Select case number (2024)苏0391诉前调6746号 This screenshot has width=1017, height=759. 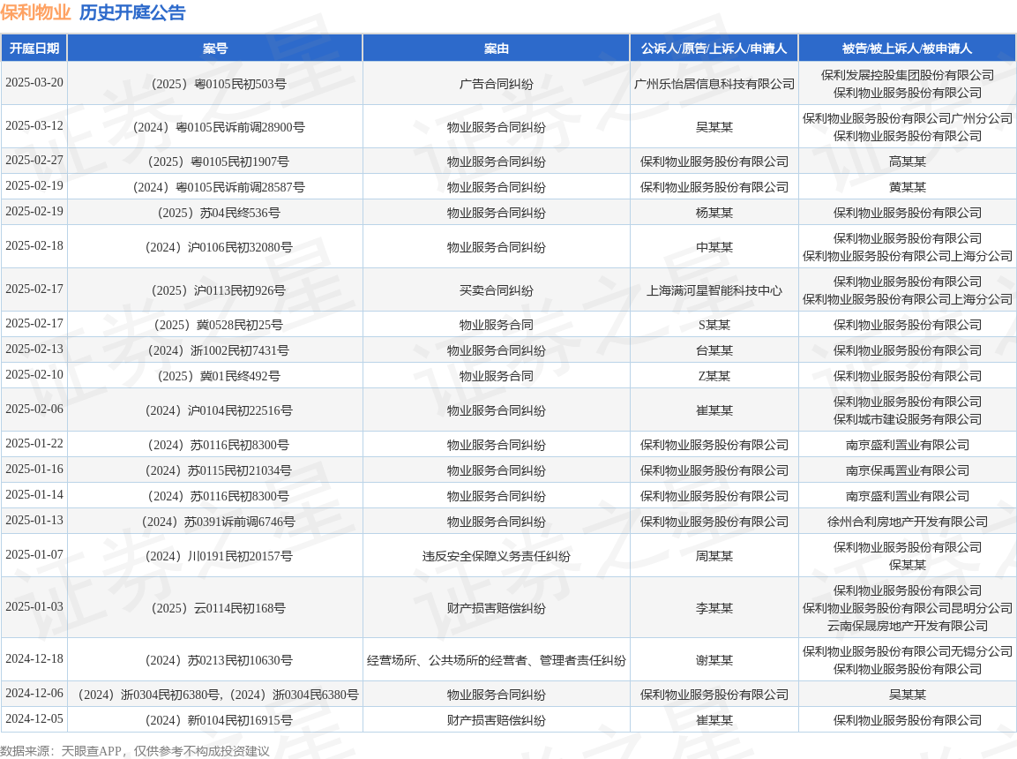pos(214,522)
